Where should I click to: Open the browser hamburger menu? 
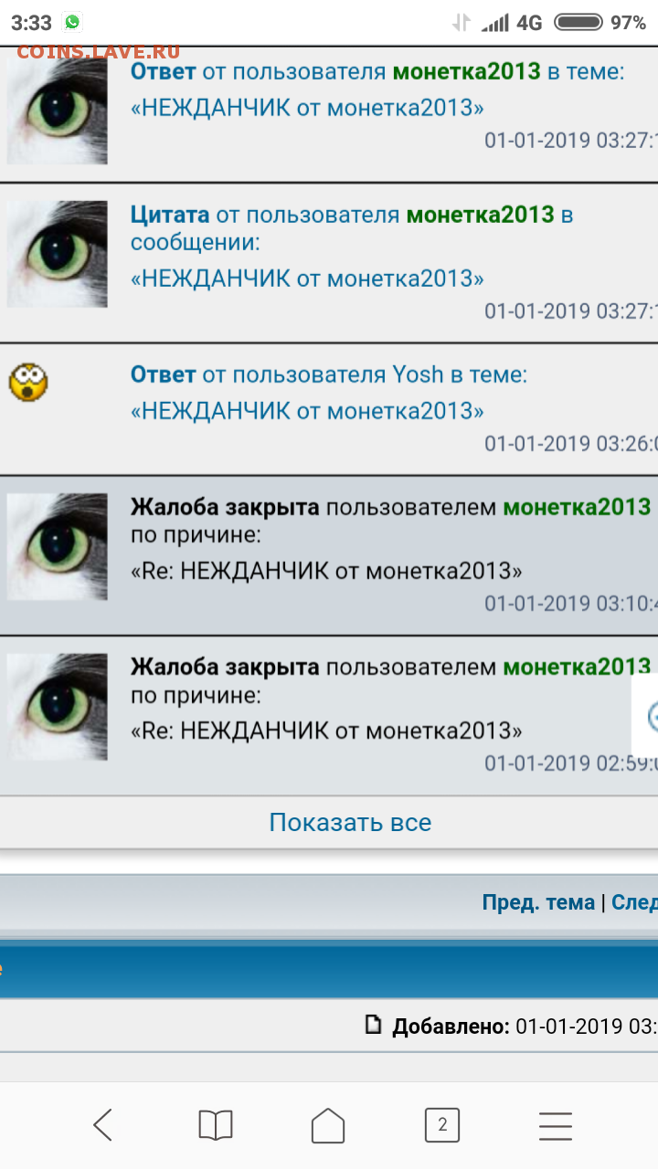click(555, 1125)
